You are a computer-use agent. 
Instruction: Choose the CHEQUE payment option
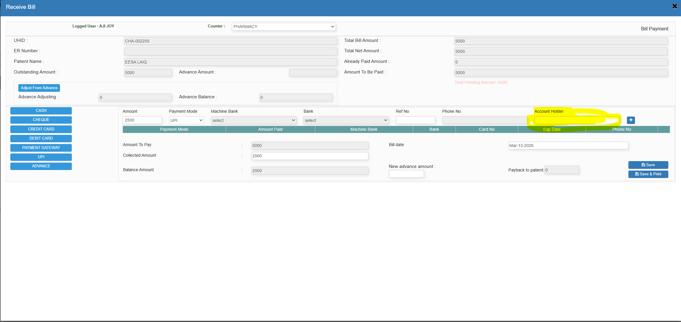click(41, 120)
